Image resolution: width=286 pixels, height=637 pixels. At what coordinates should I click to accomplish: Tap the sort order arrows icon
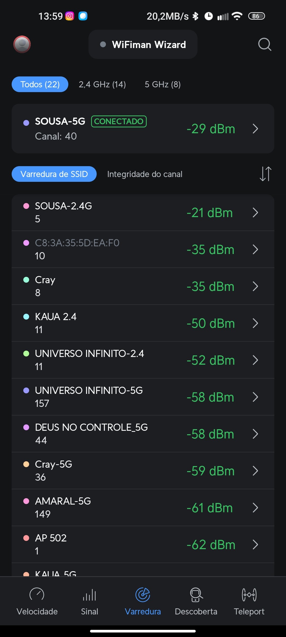[x=265, y=174]
